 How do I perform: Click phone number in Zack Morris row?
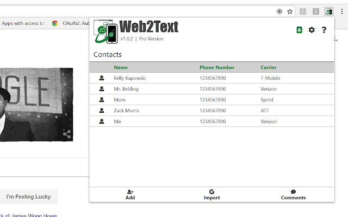213,110
